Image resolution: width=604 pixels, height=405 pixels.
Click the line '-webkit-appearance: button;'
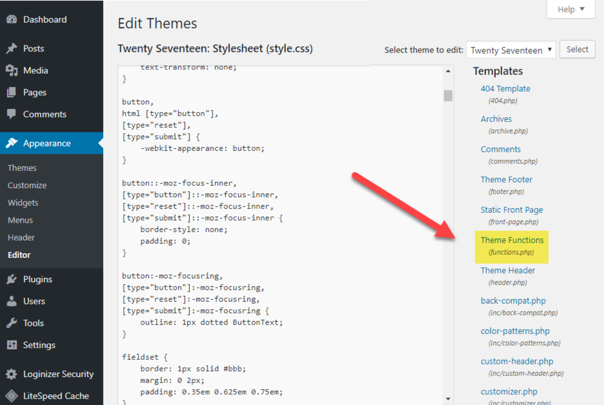202,148
